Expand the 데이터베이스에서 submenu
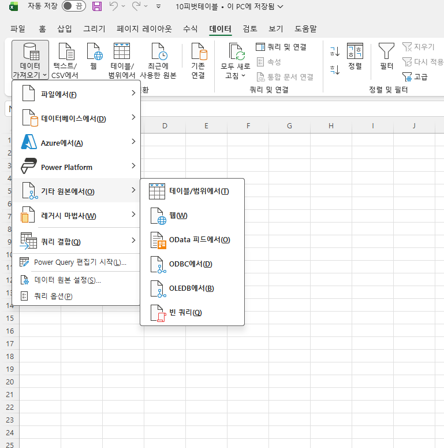444x448 pixels. (x=76, y=119)
